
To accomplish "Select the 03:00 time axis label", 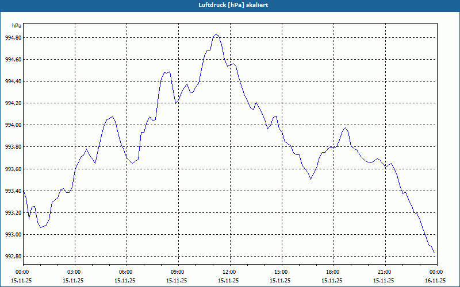I will click(75, 272).
